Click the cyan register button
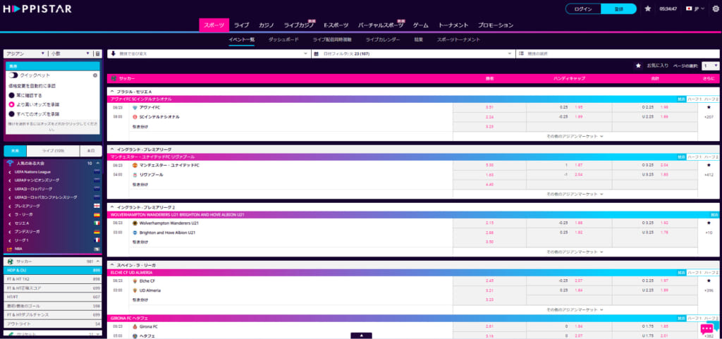The image size is (722, 339). [618, 8]
